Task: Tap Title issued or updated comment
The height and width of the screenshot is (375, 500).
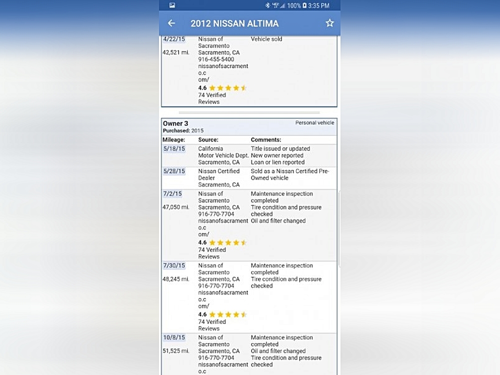Action: (280, 148)
